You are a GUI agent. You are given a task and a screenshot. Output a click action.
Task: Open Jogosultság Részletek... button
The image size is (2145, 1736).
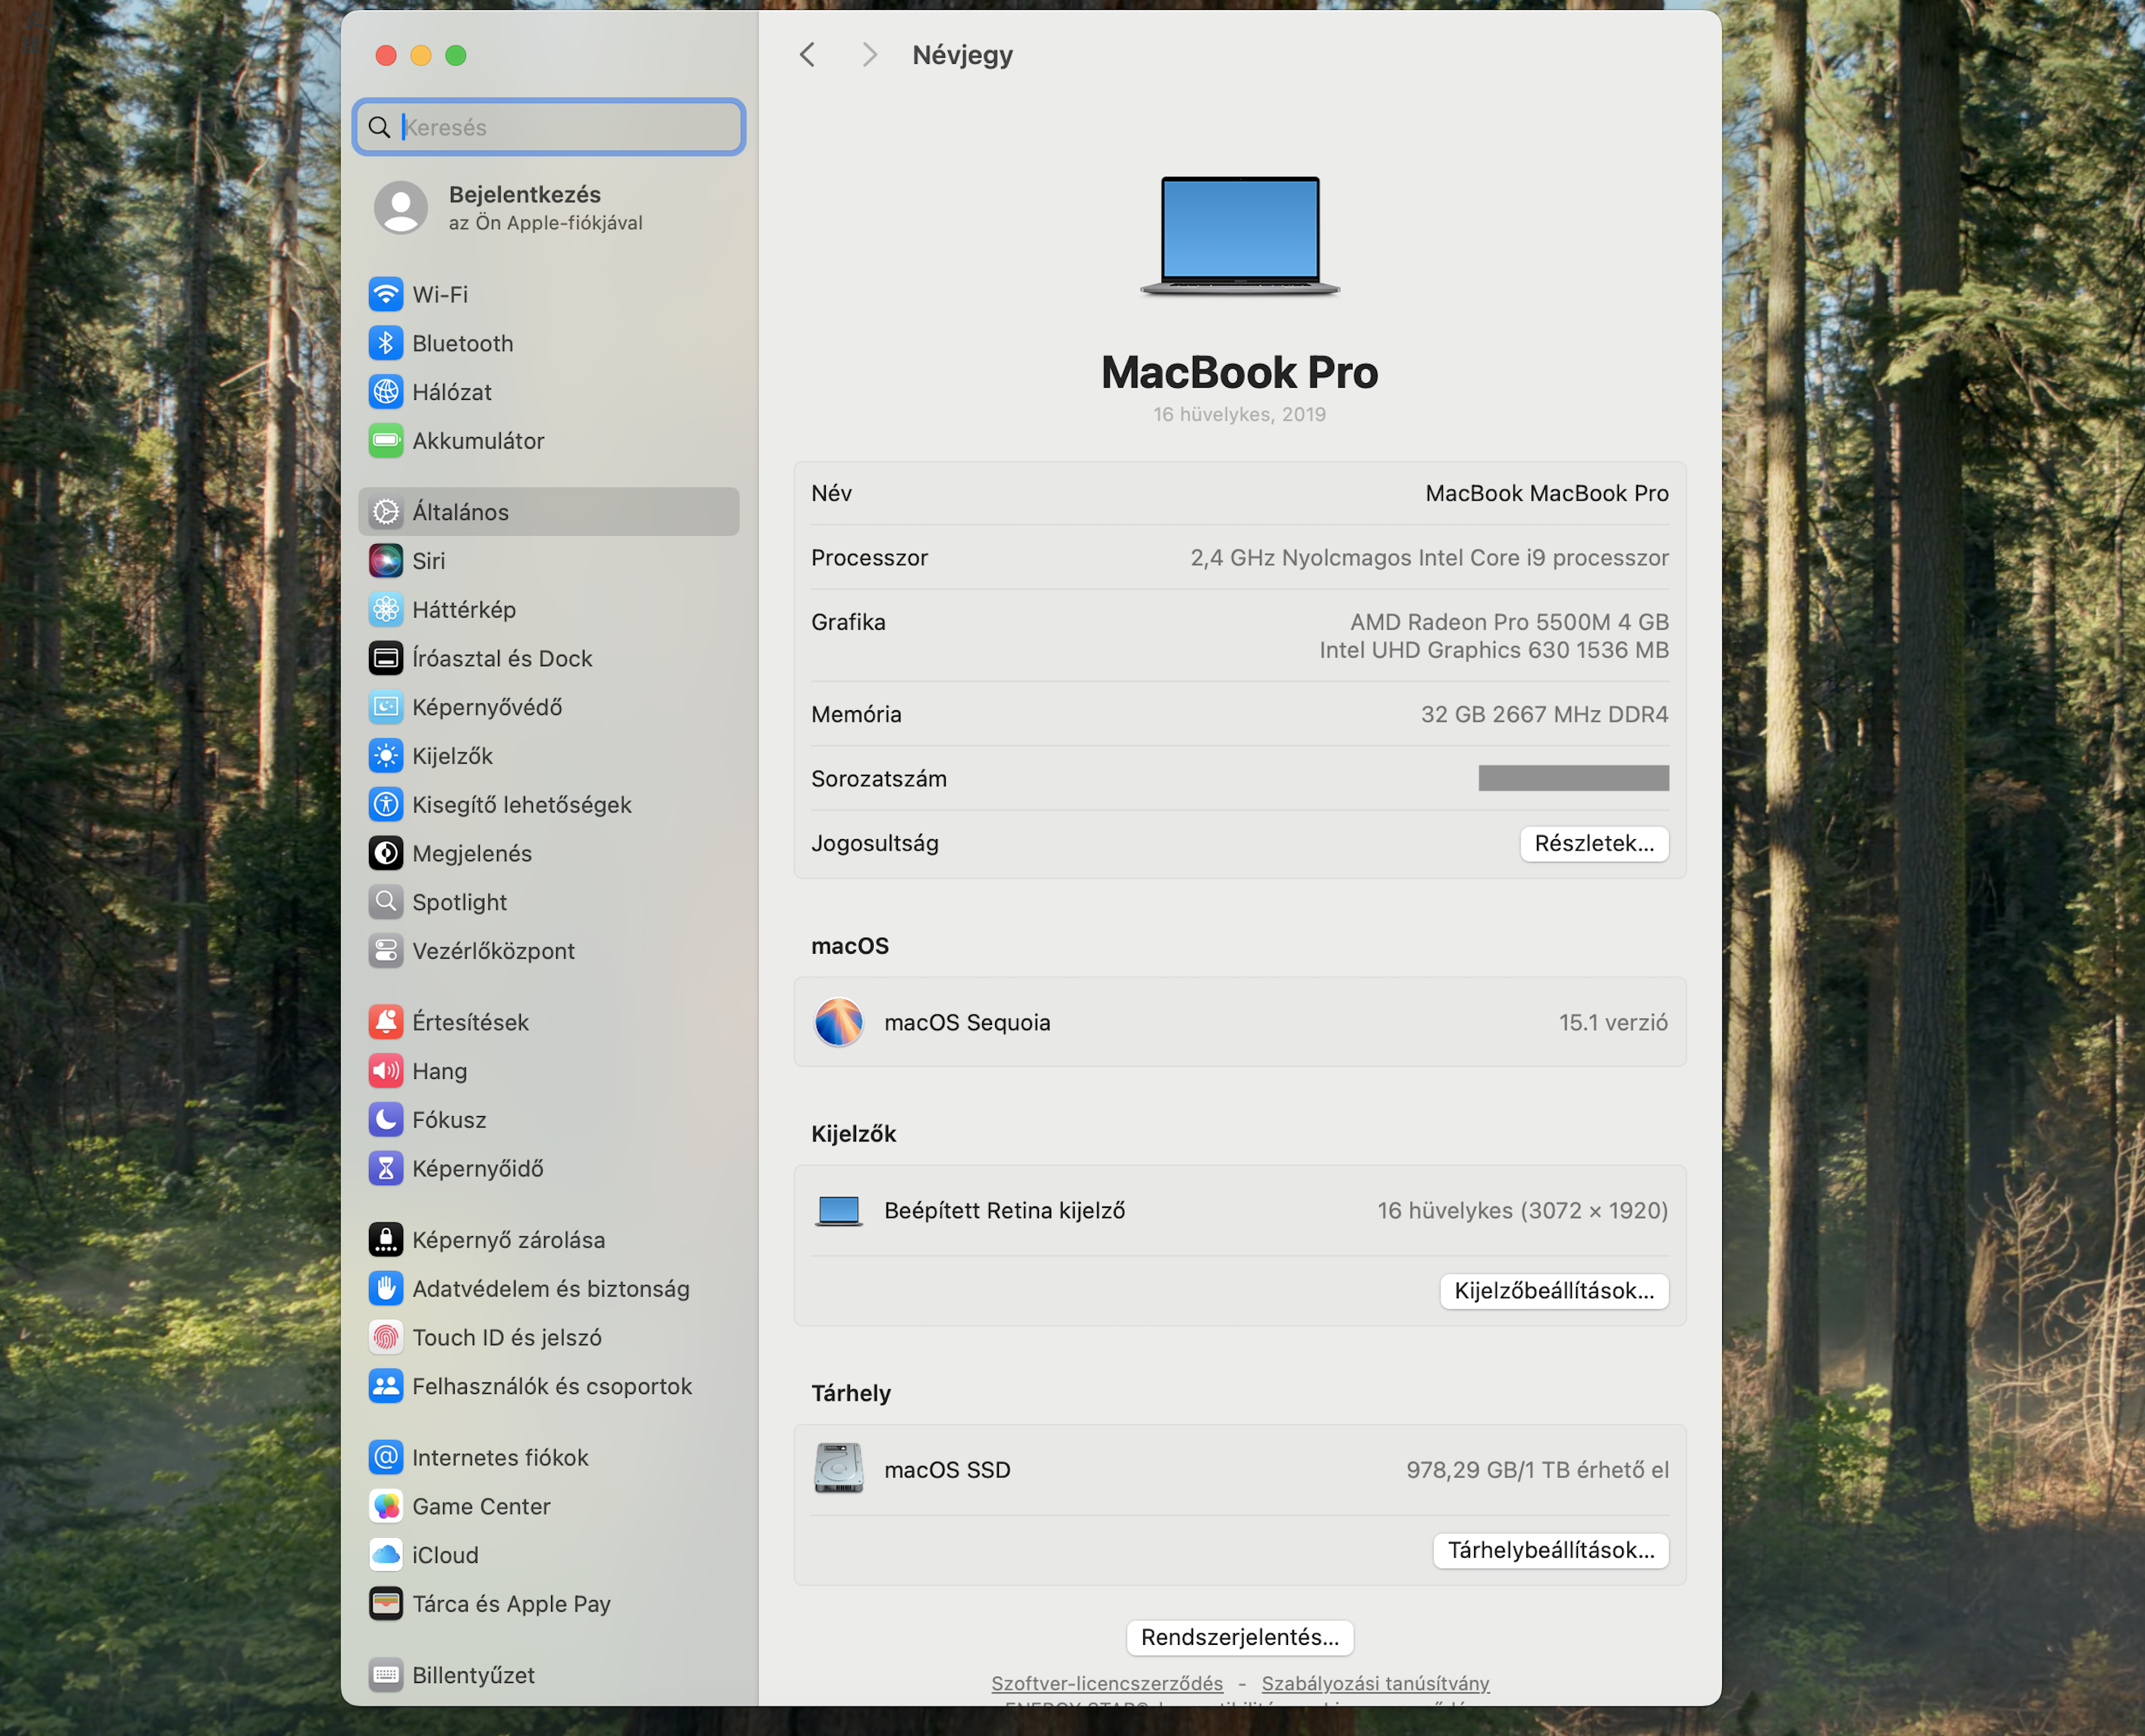pyautogui.click(x=1594, y=843)
